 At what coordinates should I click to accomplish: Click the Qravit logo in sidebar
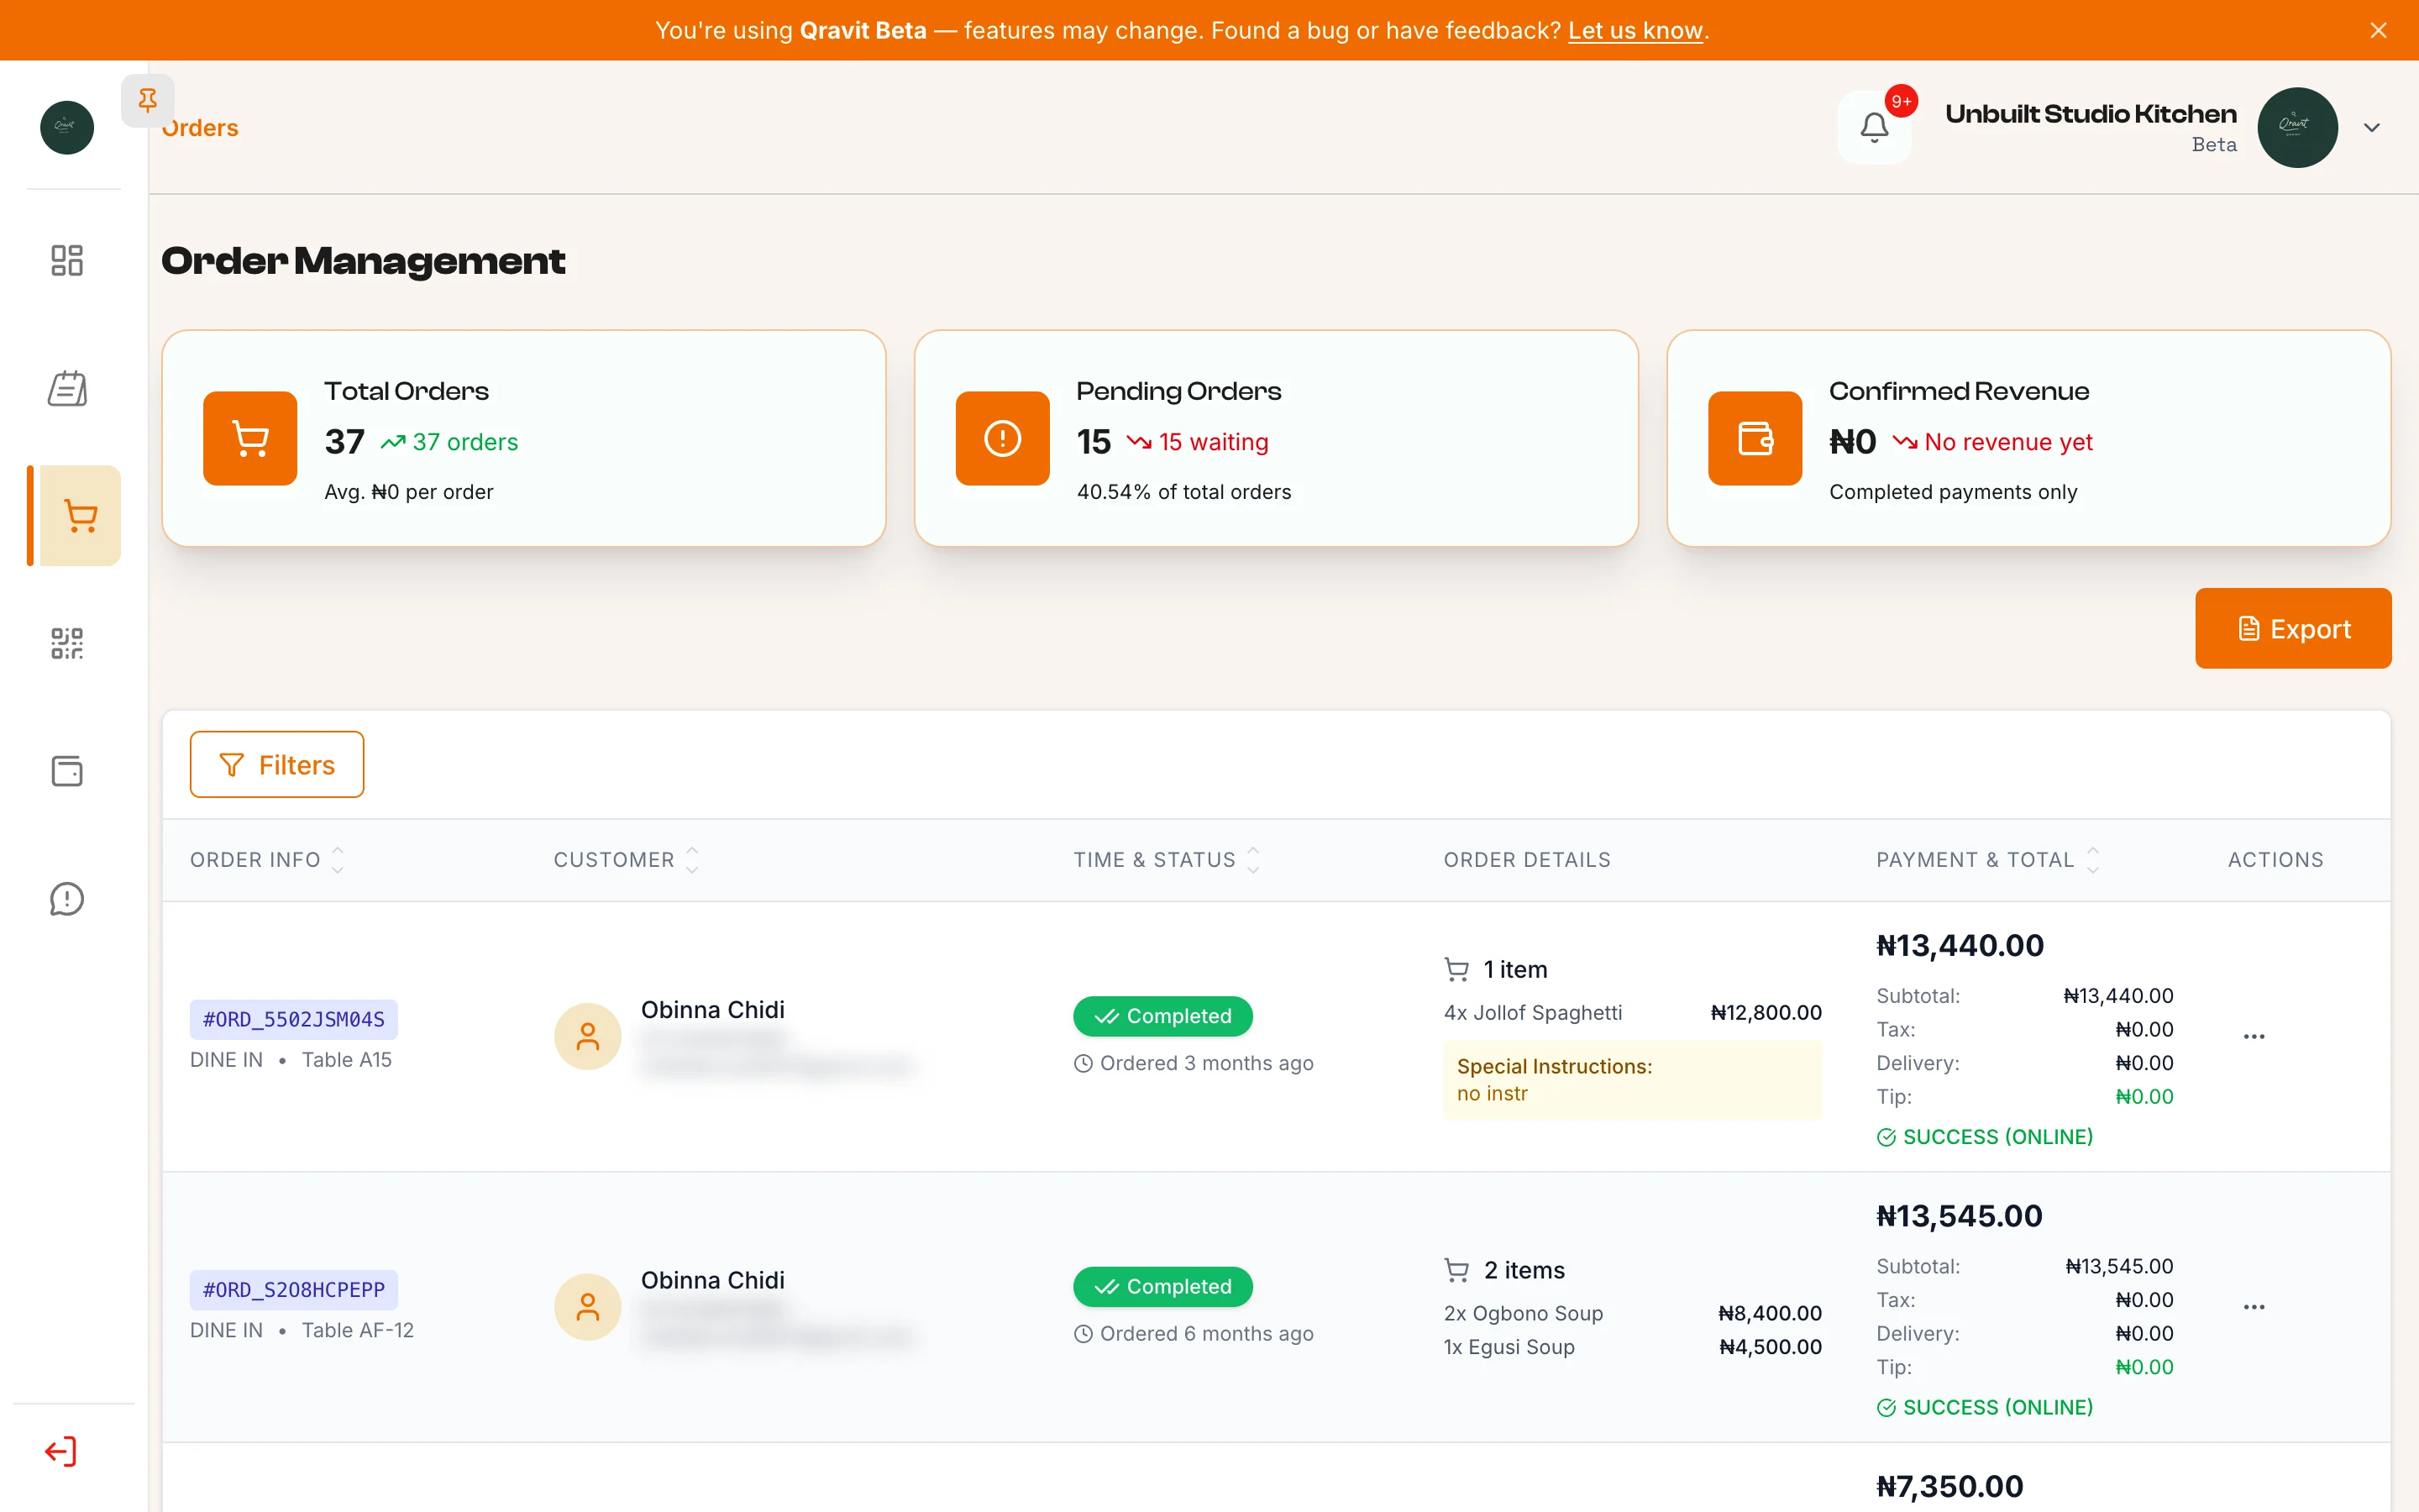point(67,127)
